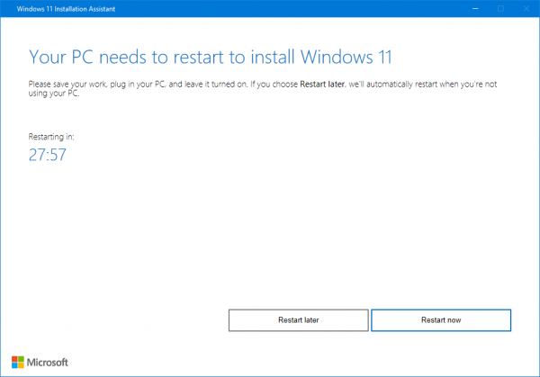Click the "Windows 11 Installation Assistant" title
Viewport: 540px width, 377px height.
coord(66,9)
